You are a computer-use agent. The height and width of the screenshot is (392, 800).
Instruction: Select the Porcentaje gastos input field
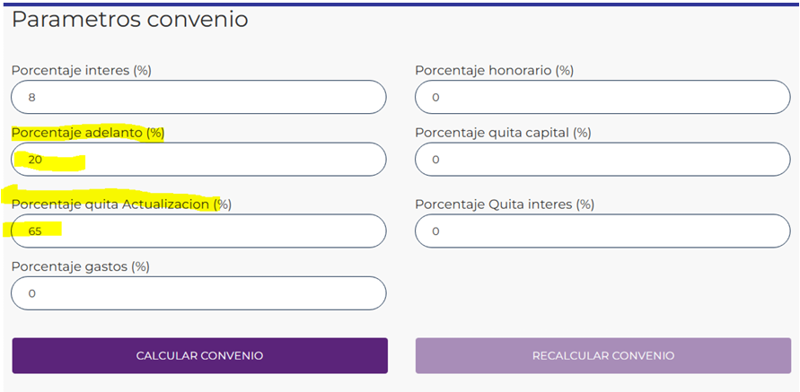[198, 293]
